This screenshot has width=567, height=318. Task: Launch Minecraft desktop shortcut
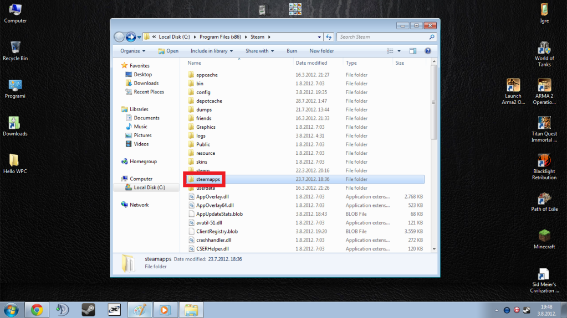pos(544,239)
